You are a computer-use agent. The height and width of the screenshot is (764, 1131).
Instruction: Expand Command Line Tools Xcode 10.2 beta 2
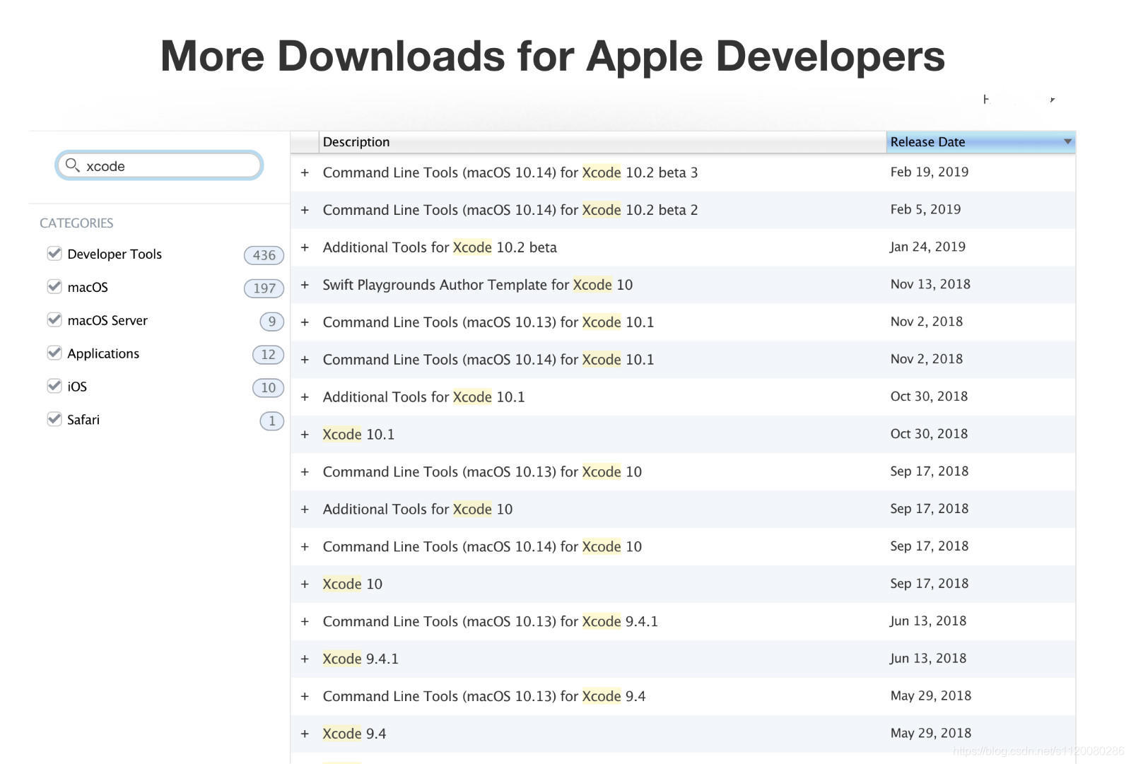(x=305, y=210)
